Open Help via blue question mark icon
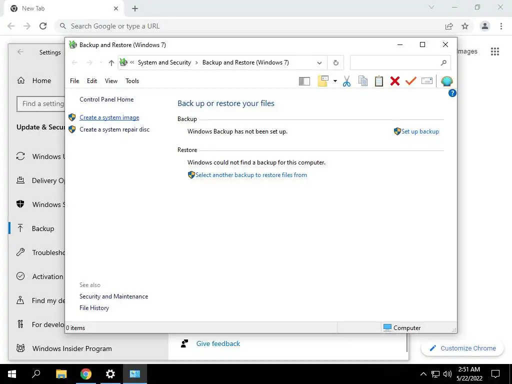This screenshot has height=384, width=512. tap(452, 93)
